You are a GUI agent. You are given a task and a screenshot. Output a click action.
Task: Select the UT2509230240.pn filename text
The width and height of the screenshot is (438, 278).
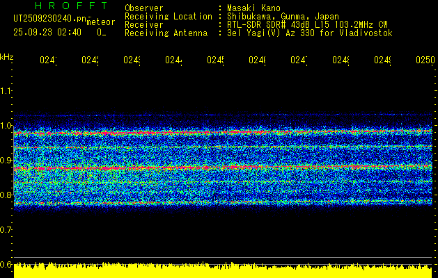tap(50, 19)
